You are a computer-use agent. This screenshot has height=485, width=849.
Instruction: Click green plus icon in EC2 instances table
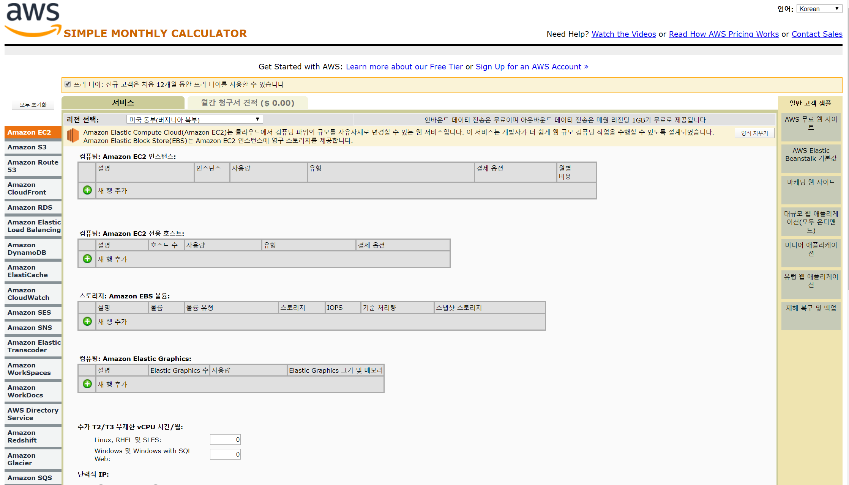pos(87,190)
